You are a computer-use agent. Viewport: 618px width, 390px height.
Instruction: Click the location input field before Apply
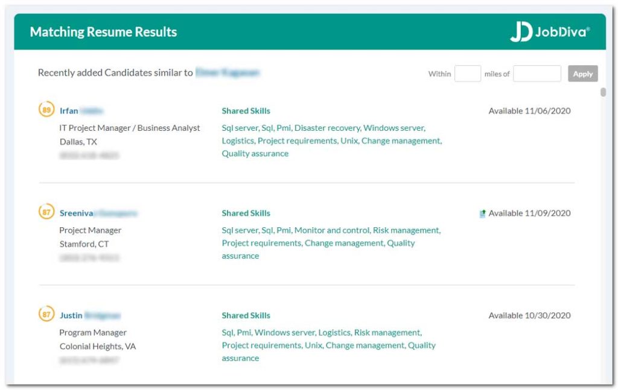click(537, 74)
